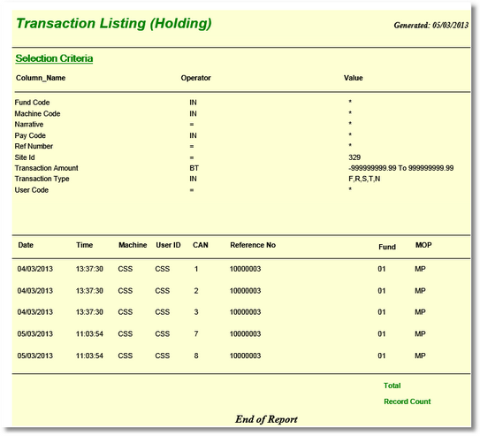Image resolution: width=480 pixels, height=436 pixels.
Task: Click the Operator column header
Action: (x=195, y=78)
